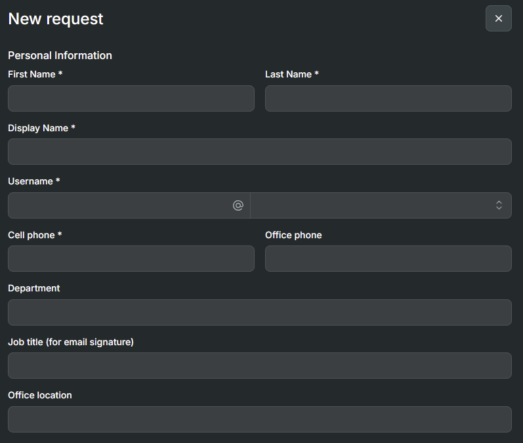The image size is (523, 443).
Task: Click the "Office location" label text
Action: (40, 395)
